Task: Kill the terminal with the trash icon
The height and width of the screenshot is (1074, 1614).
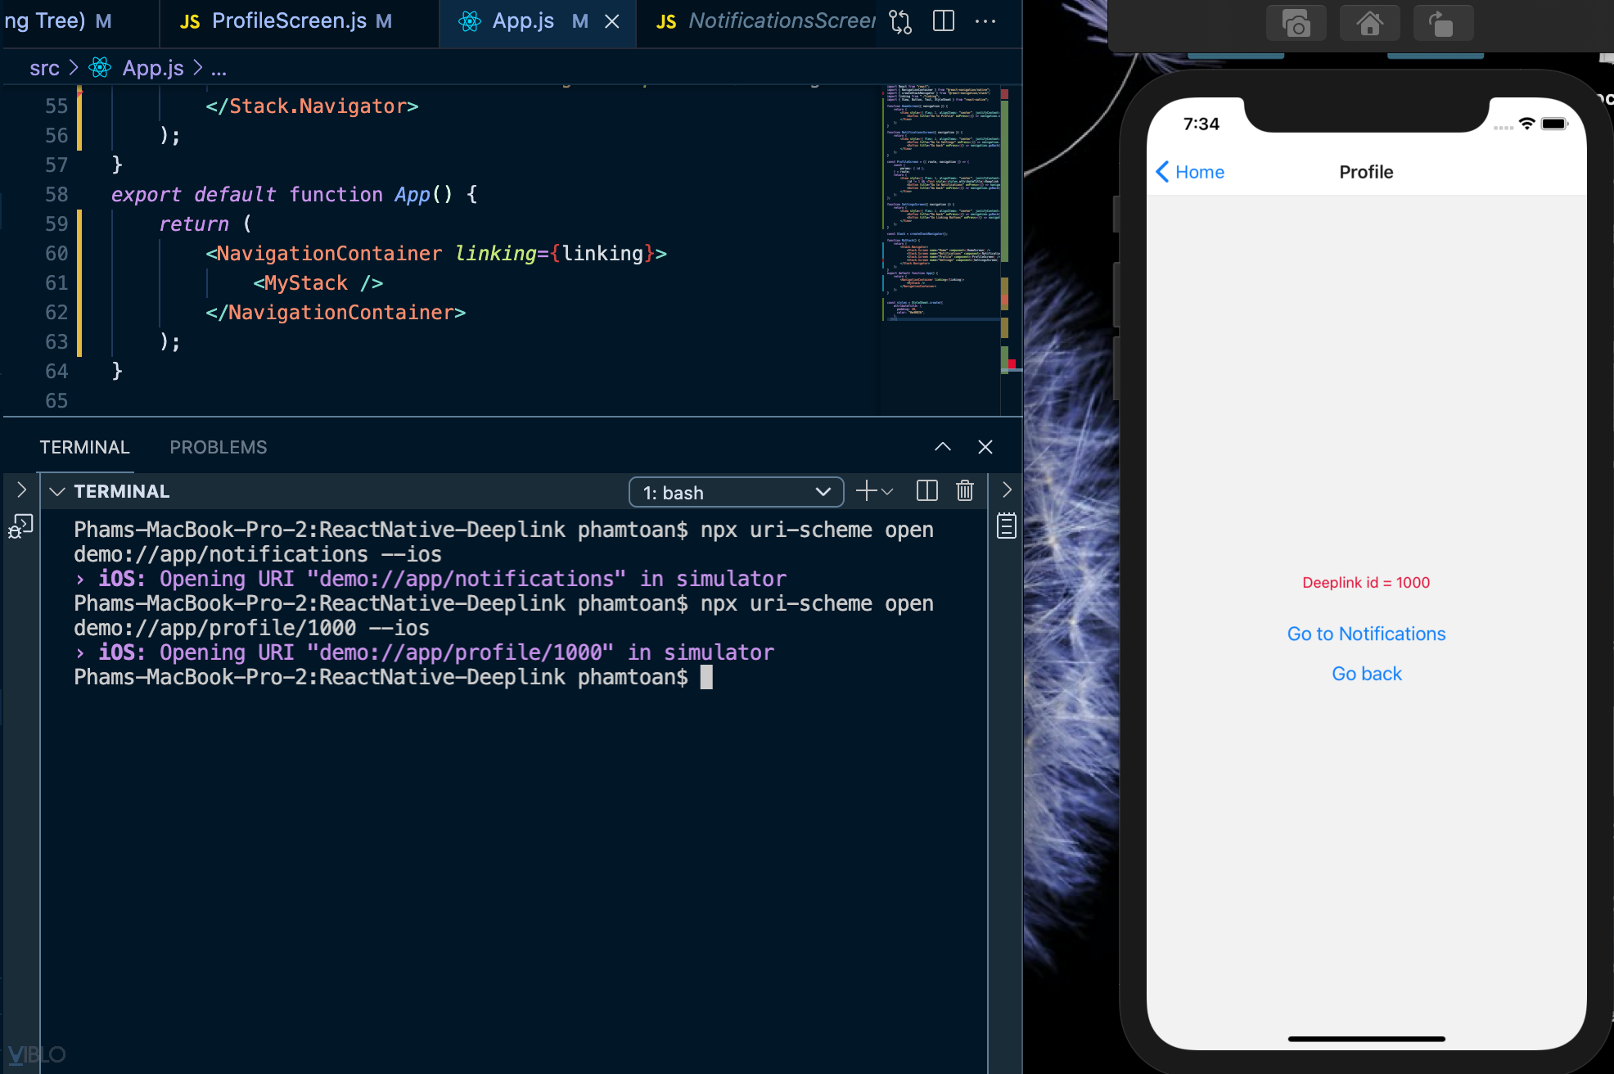Action: pos(965,491)
